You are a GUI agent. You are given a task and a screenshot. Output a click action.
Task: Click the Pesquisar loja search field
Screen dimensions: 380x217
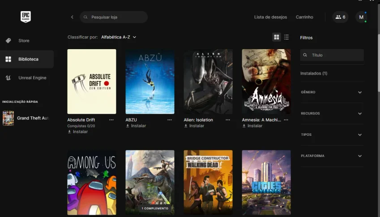point(114,17)
